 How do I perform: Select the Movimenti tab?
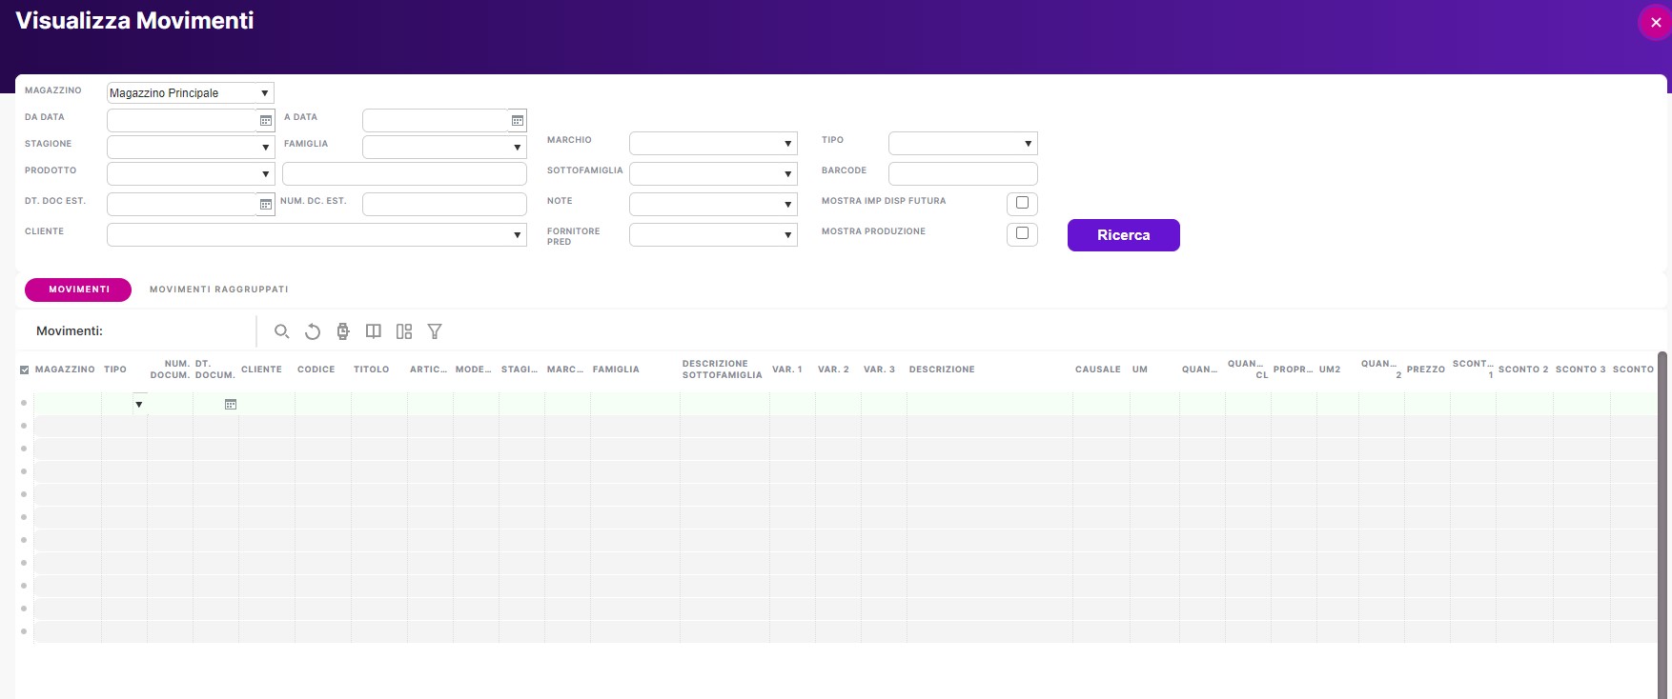78,290
